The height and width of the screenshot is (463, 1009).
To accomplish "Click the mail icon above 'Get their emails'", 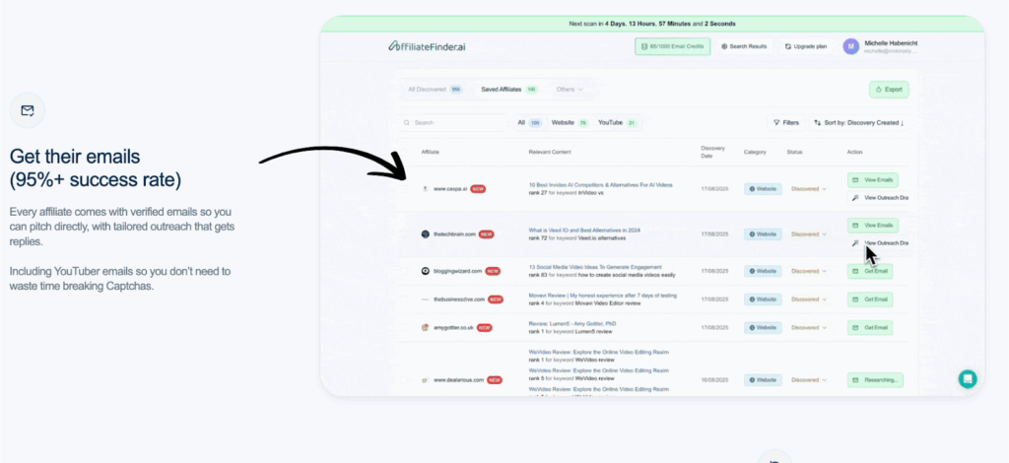I will [x=28, y=110].
